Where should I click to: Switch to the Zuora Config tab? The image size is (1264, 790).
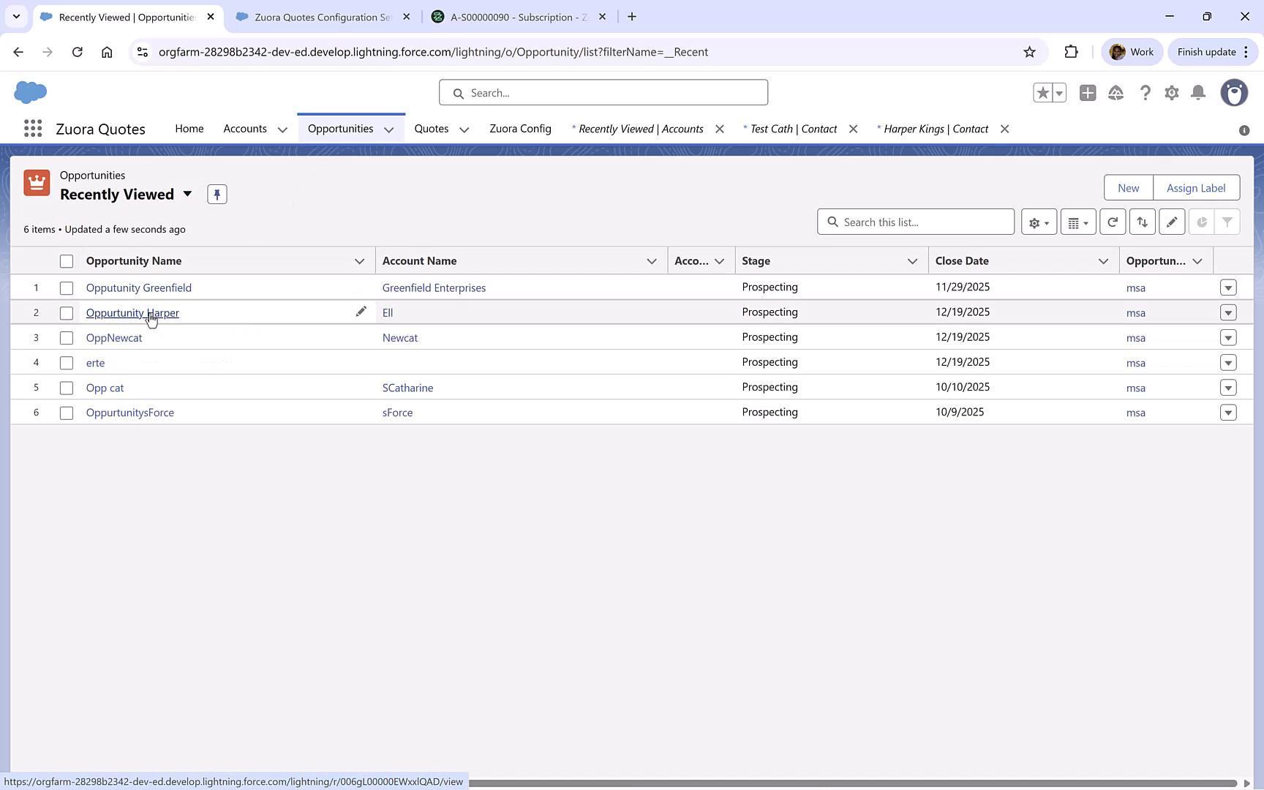click(520, 128)
